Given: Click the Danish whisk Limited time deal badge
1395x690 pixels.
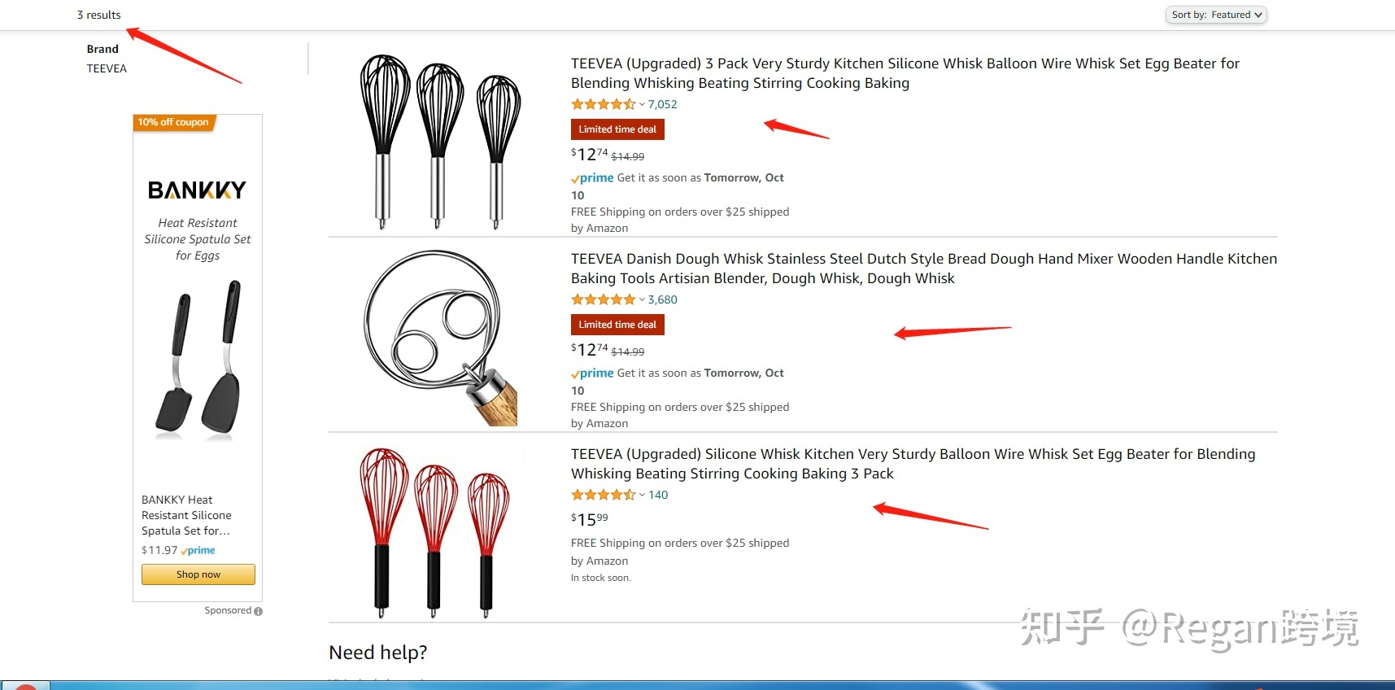Looking at the screenshot, I should [x=617, y=325].
